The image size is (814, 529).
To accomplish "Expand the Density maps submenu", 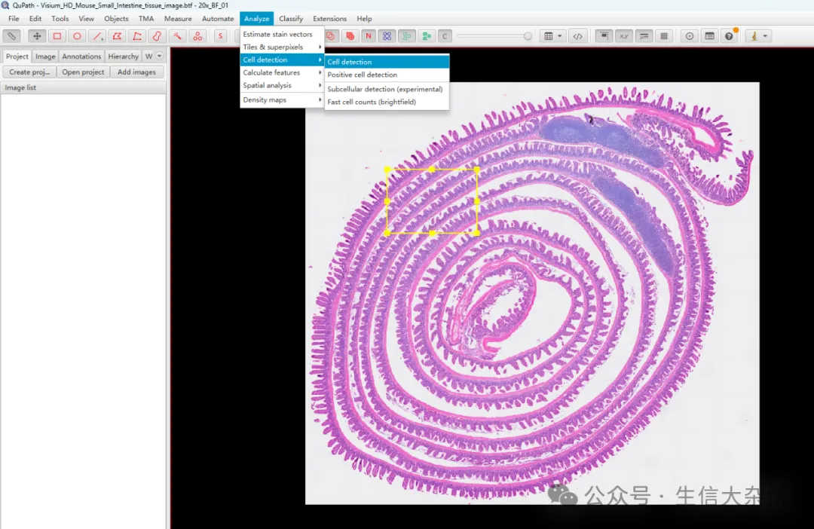I will (282, 99).
